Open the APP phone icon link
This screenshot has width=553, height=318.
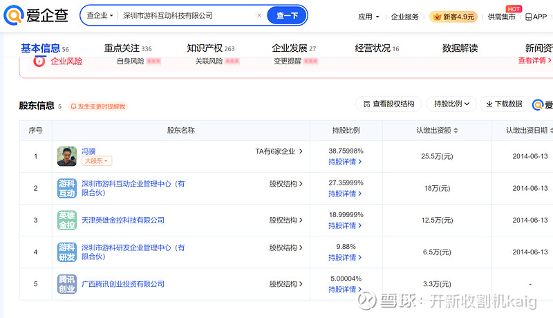pos(528,17)
